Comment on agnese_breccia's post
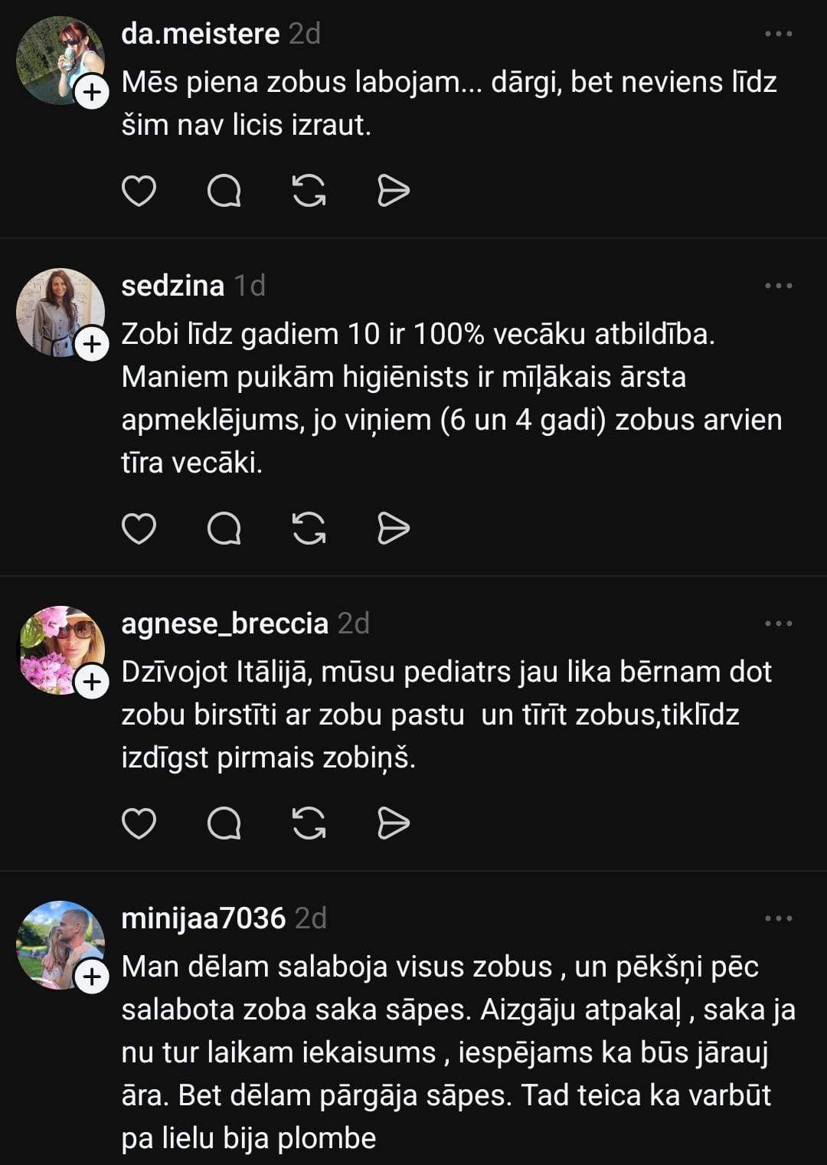Image resolution: width=827 pixels, height=1165 pixels. click(224, 823)
